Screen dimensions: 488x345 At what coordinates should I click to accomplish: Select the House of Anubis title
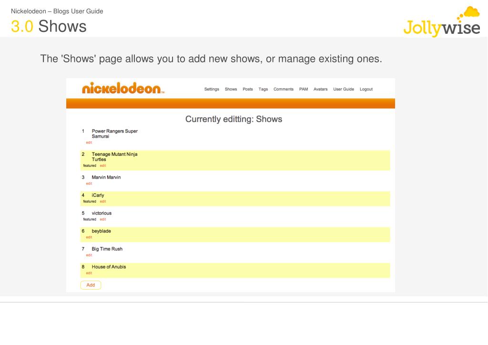point(109,267)
